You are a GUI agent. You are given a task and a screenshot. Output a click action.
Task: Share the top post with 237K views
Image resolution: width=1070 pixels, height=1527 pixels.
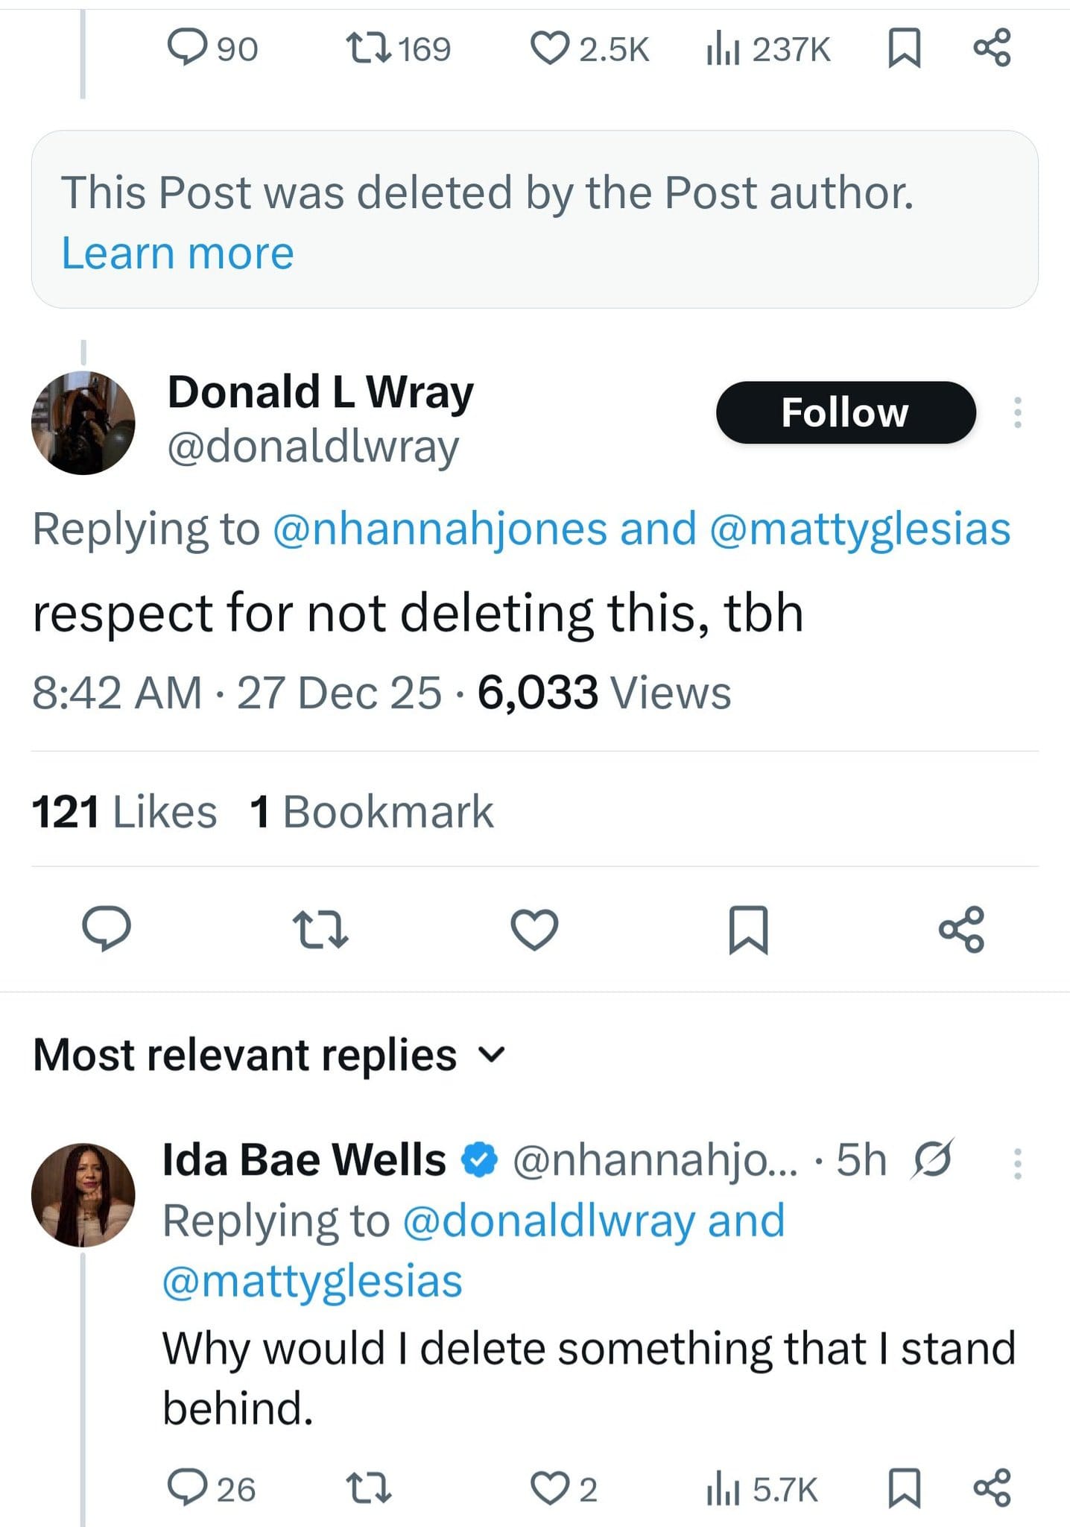coord(992,48)
